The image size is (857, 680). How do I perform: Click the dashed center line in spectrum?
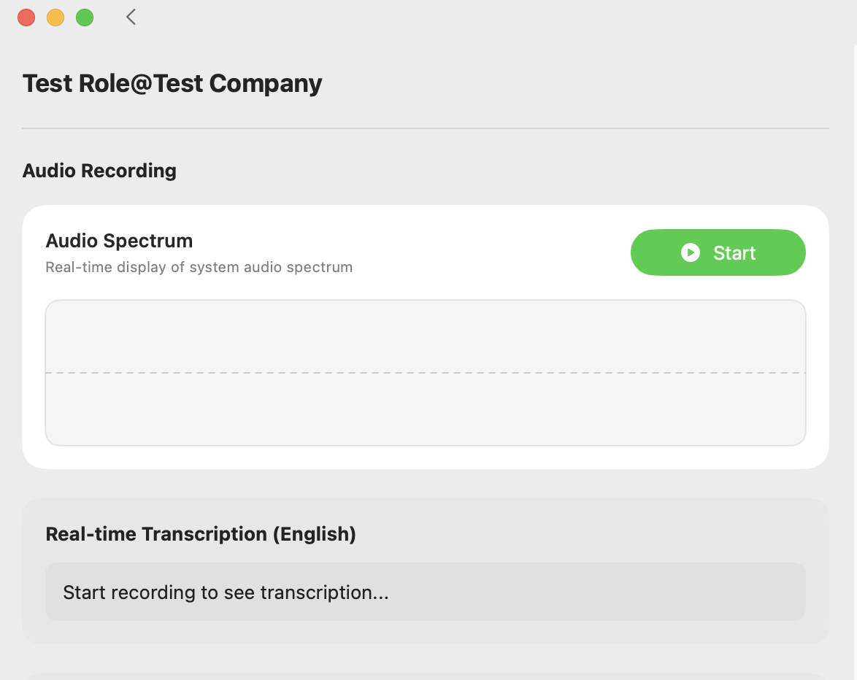click(425, 373)
